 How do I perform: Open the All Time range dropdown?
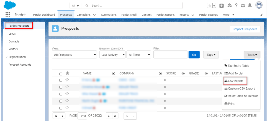click(139, 55)
